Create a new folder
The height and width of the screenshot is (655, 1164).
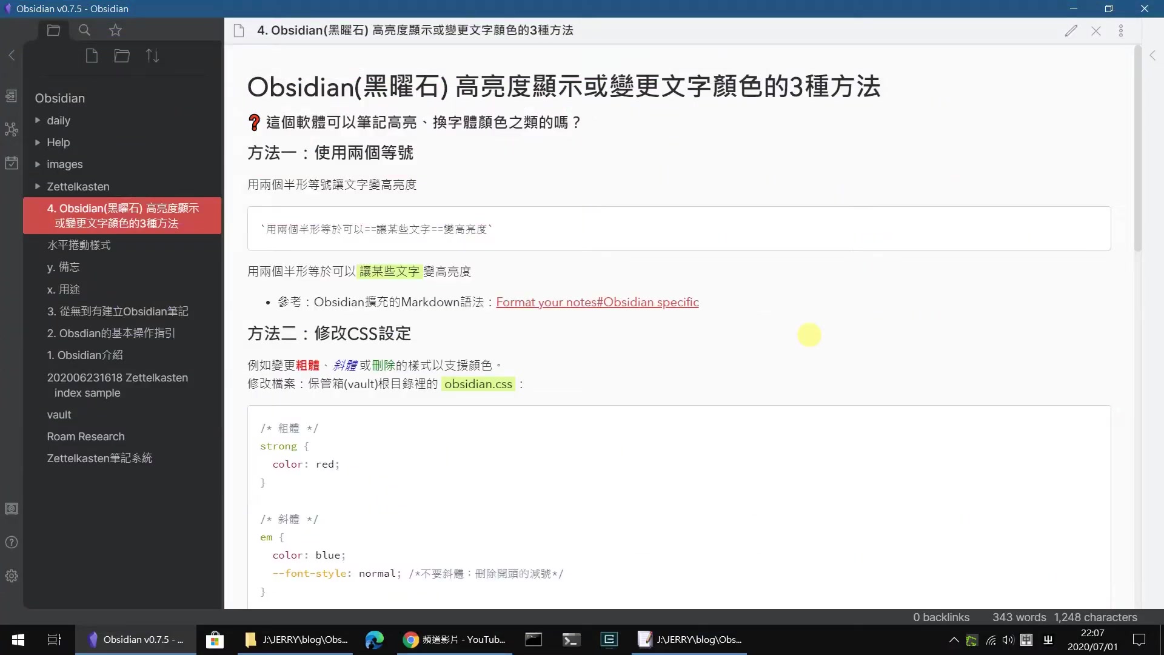[122, 56]
